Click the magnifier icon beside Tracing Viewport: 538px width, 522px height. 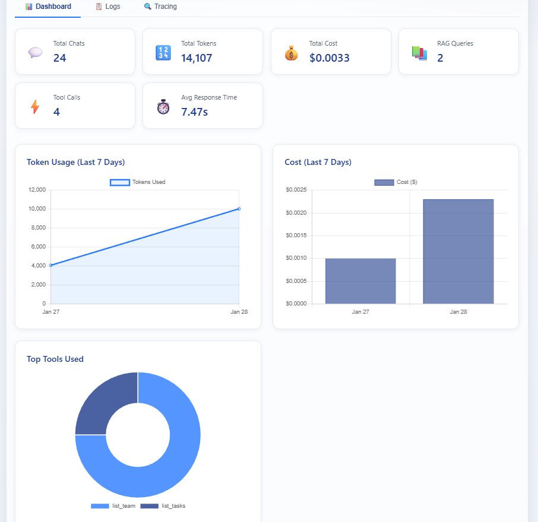tap(148, 7)
